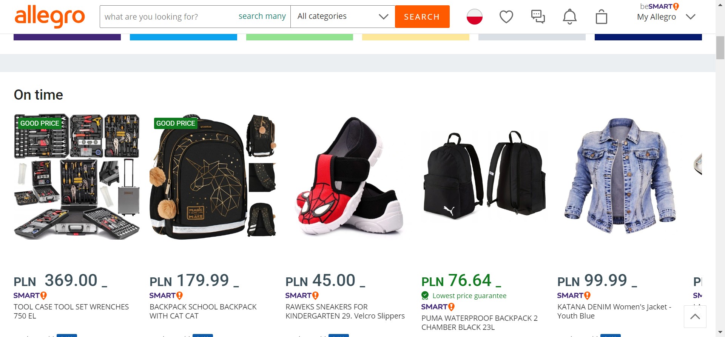Select the Puma black backpack image
The height and width of the screenshot is (337, 725).
484,177
